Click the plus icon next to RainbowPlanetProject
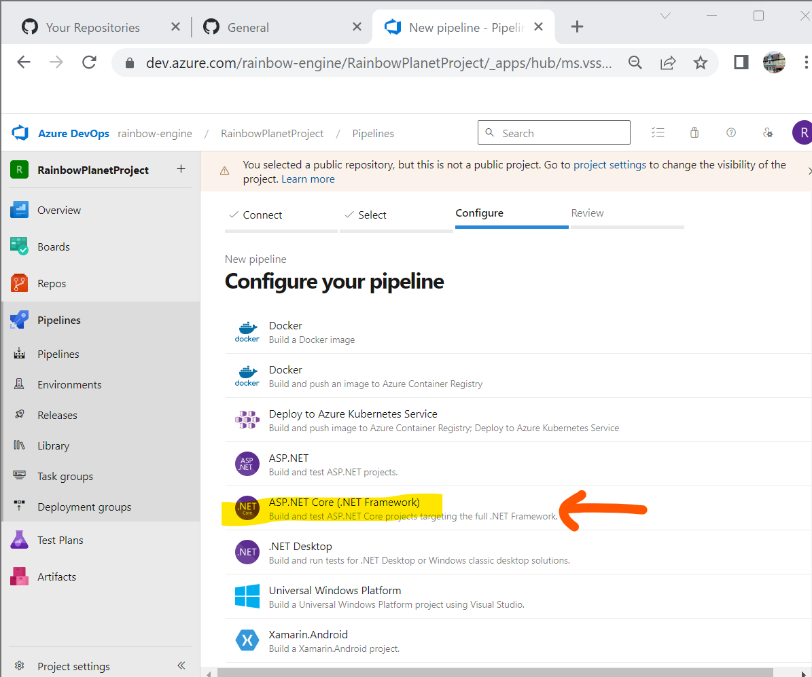The height and width of the screenshot is (677, 812). [x=181, y=168]
